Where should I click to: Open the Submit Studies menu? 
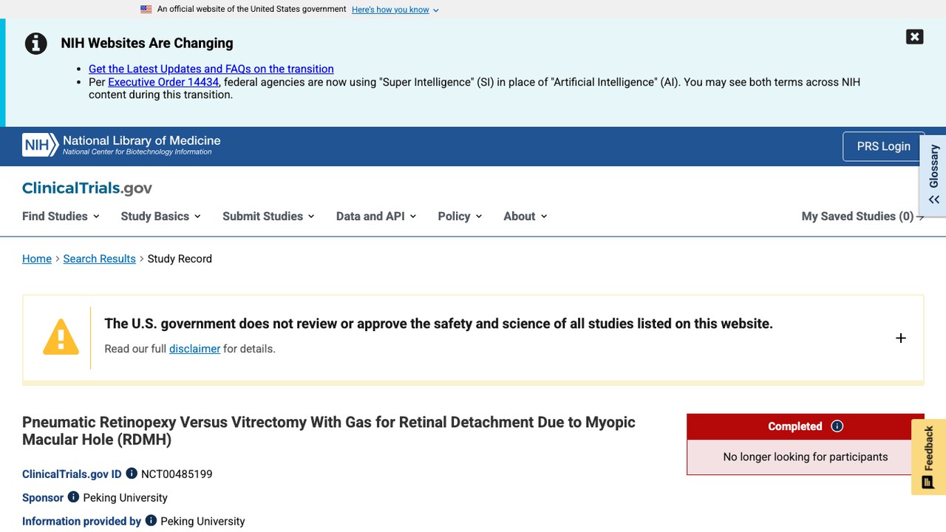pos(268,216)
